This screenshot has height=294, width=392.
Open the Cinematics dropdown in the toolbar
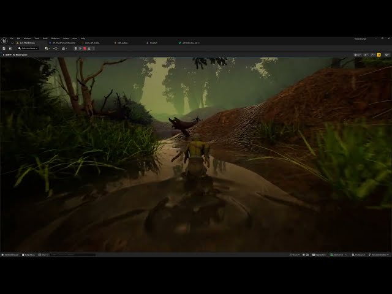pyautogui.click(x=64, y=48)
